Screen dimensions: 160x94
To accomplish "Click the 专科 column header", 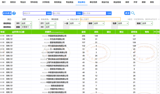I will click(147, 32).
